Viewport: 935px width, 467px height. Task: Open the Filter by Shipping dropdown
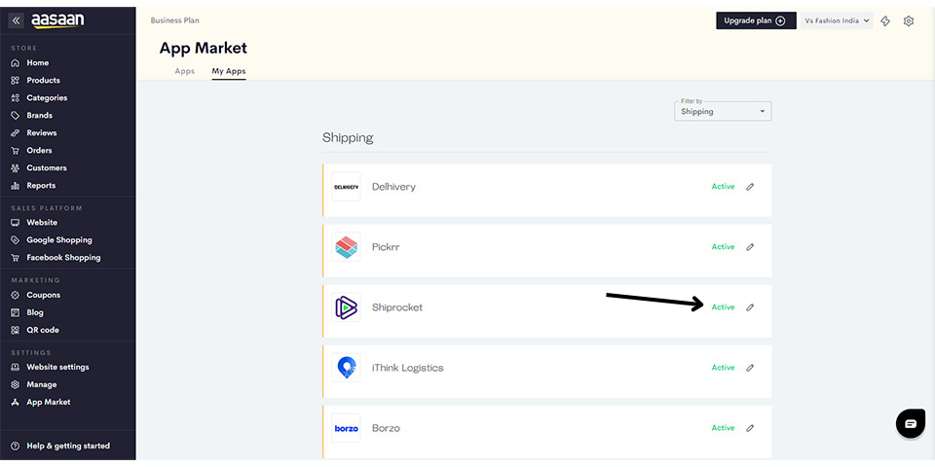click(723, 111)
